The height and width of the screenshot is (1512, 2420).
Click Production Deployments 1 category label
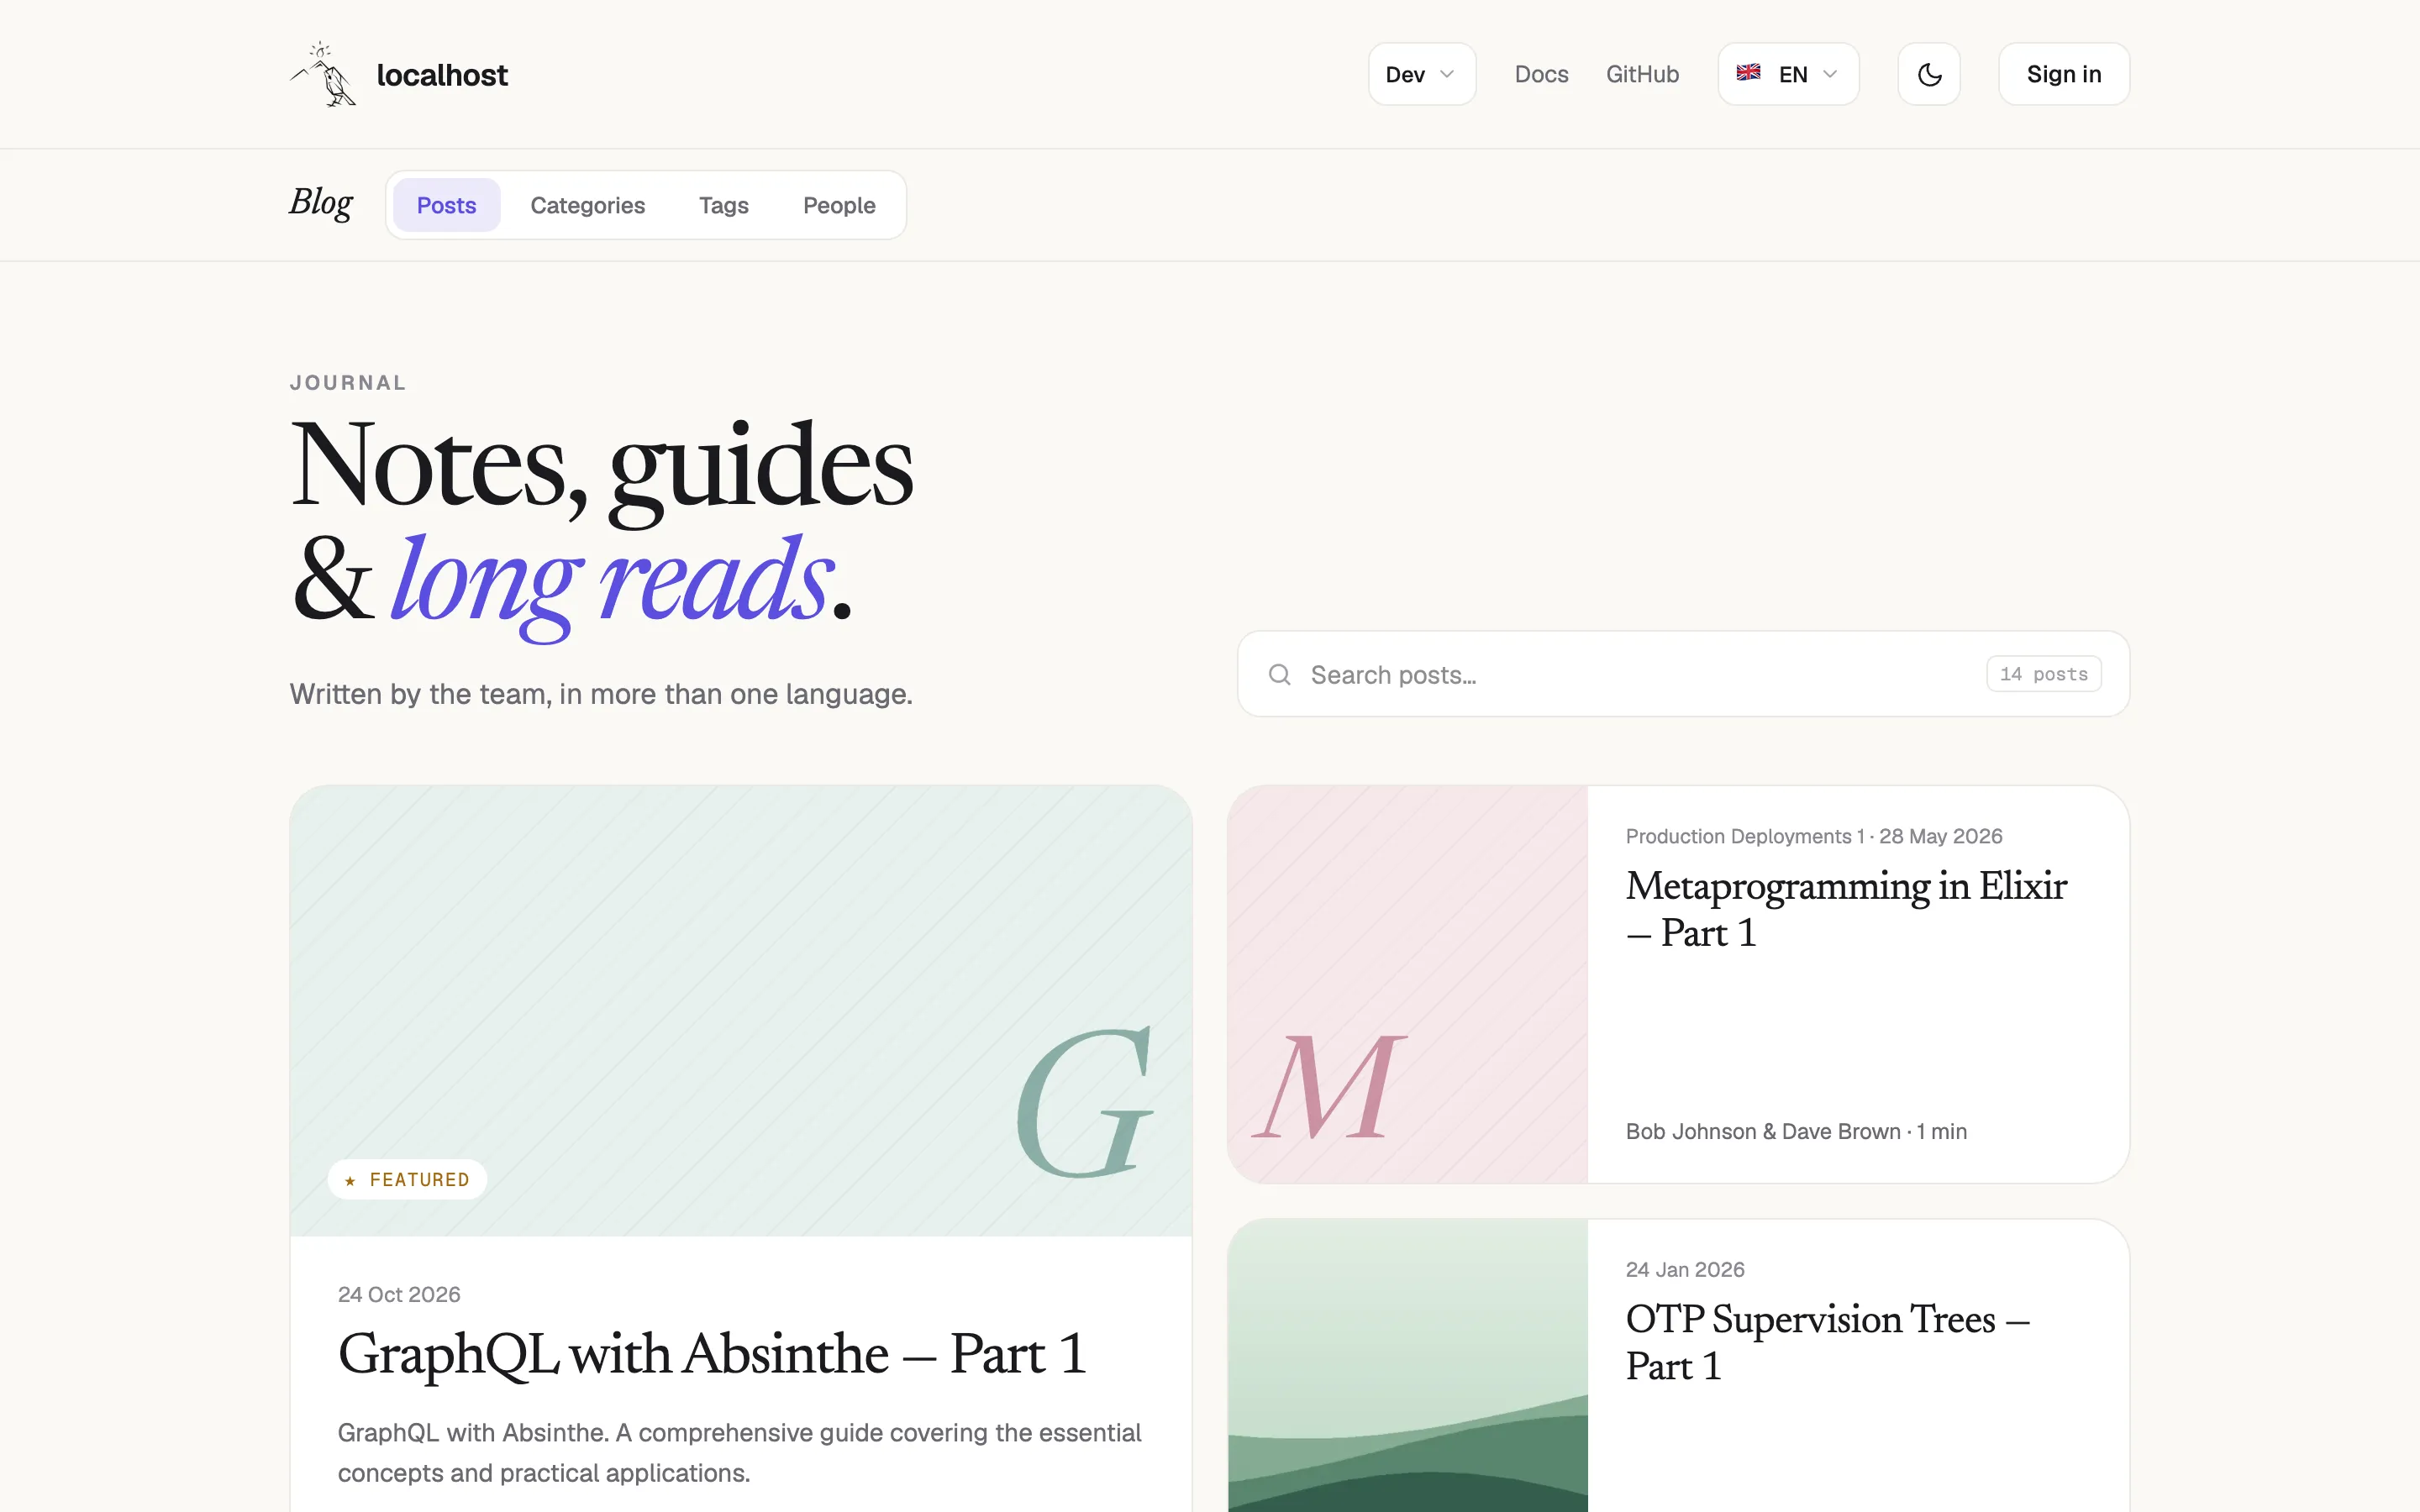tap(1745, 836)
